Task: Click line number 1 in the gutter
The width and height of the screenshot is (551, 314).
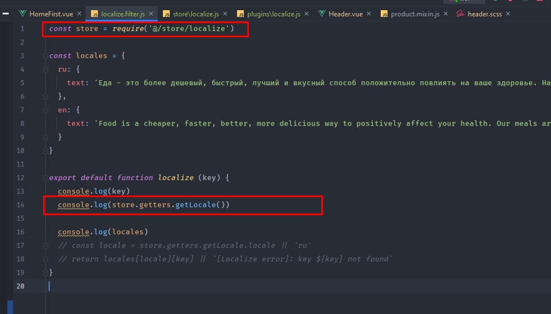Action: (x=22, y=29)
